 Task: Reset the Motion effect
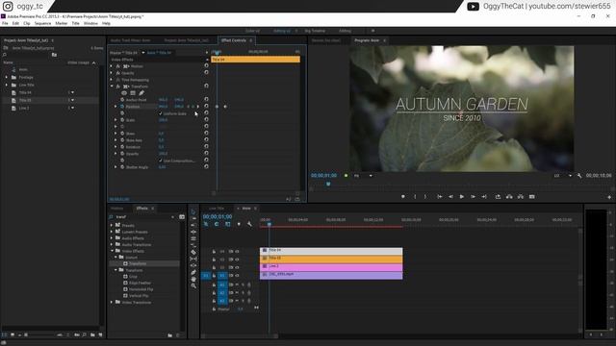pos(206,66)
